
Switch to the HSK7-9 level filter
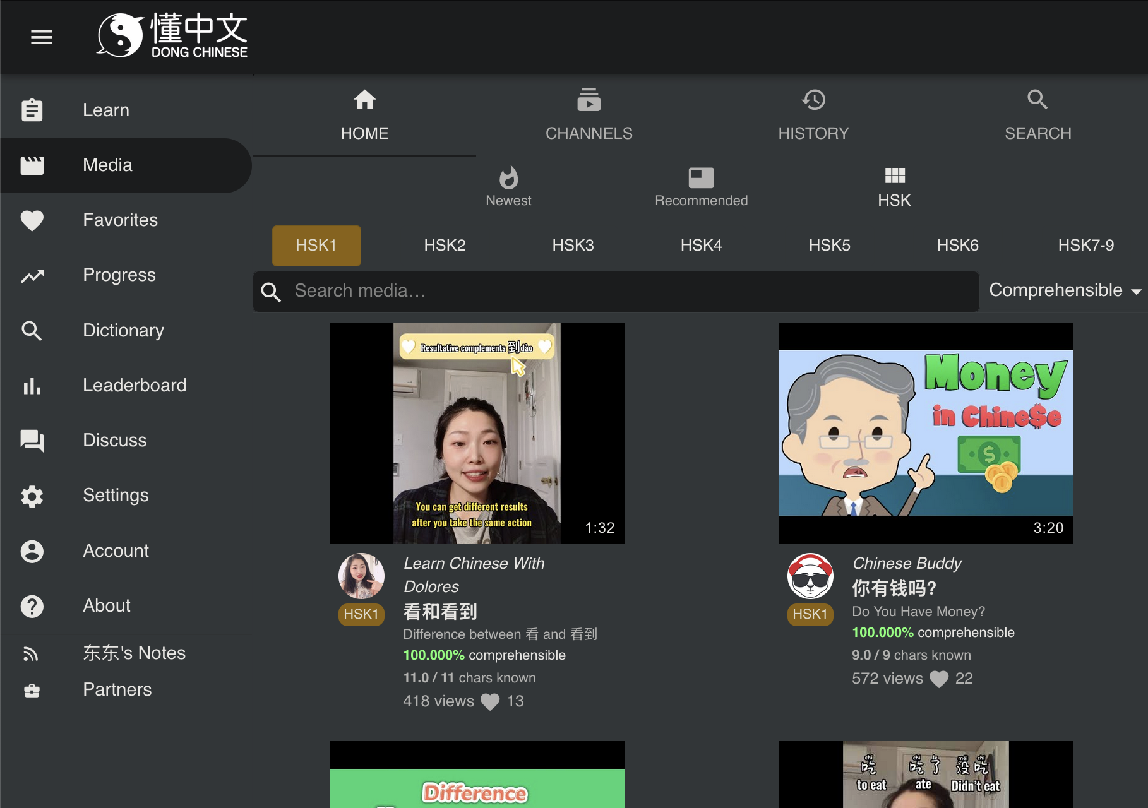point(1085,246)
